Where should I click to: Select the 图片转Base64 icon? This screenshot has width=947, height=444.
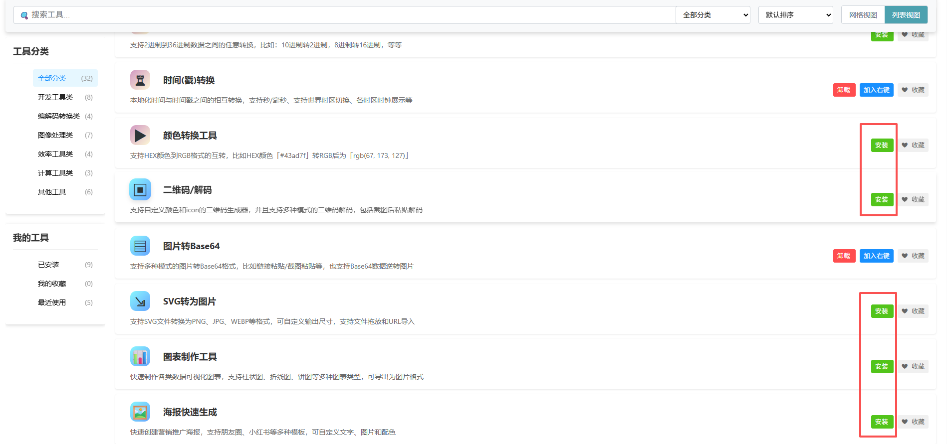pyautogui.click(x=140, y=246)
